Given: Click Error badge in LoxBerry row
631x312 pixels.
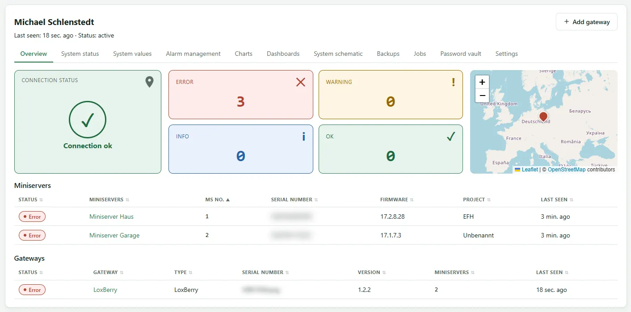Looking at the screenshot, I should pyautogui.click(x=32, y=290).
